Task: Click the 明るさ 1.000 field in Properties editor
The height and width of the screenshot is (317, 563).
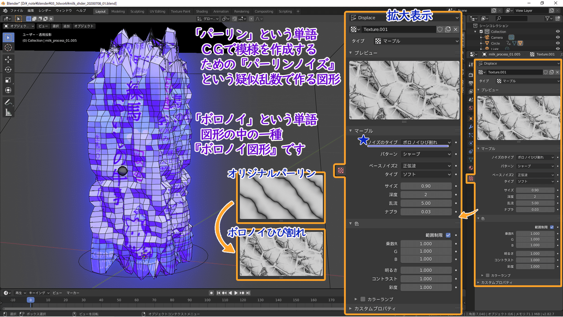Action: coord(535,254)
